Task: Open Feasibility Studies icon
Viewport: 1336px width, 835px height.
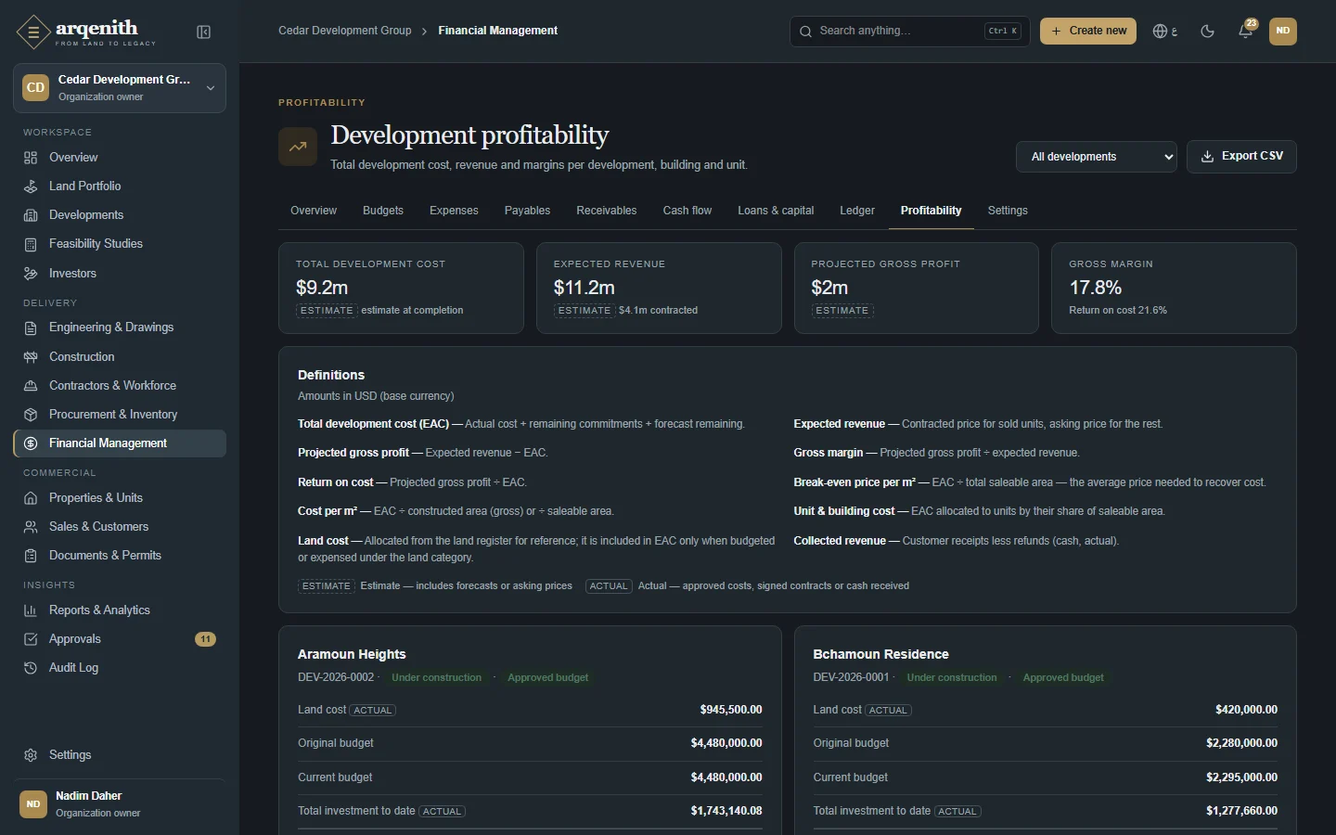Action: 31,244
